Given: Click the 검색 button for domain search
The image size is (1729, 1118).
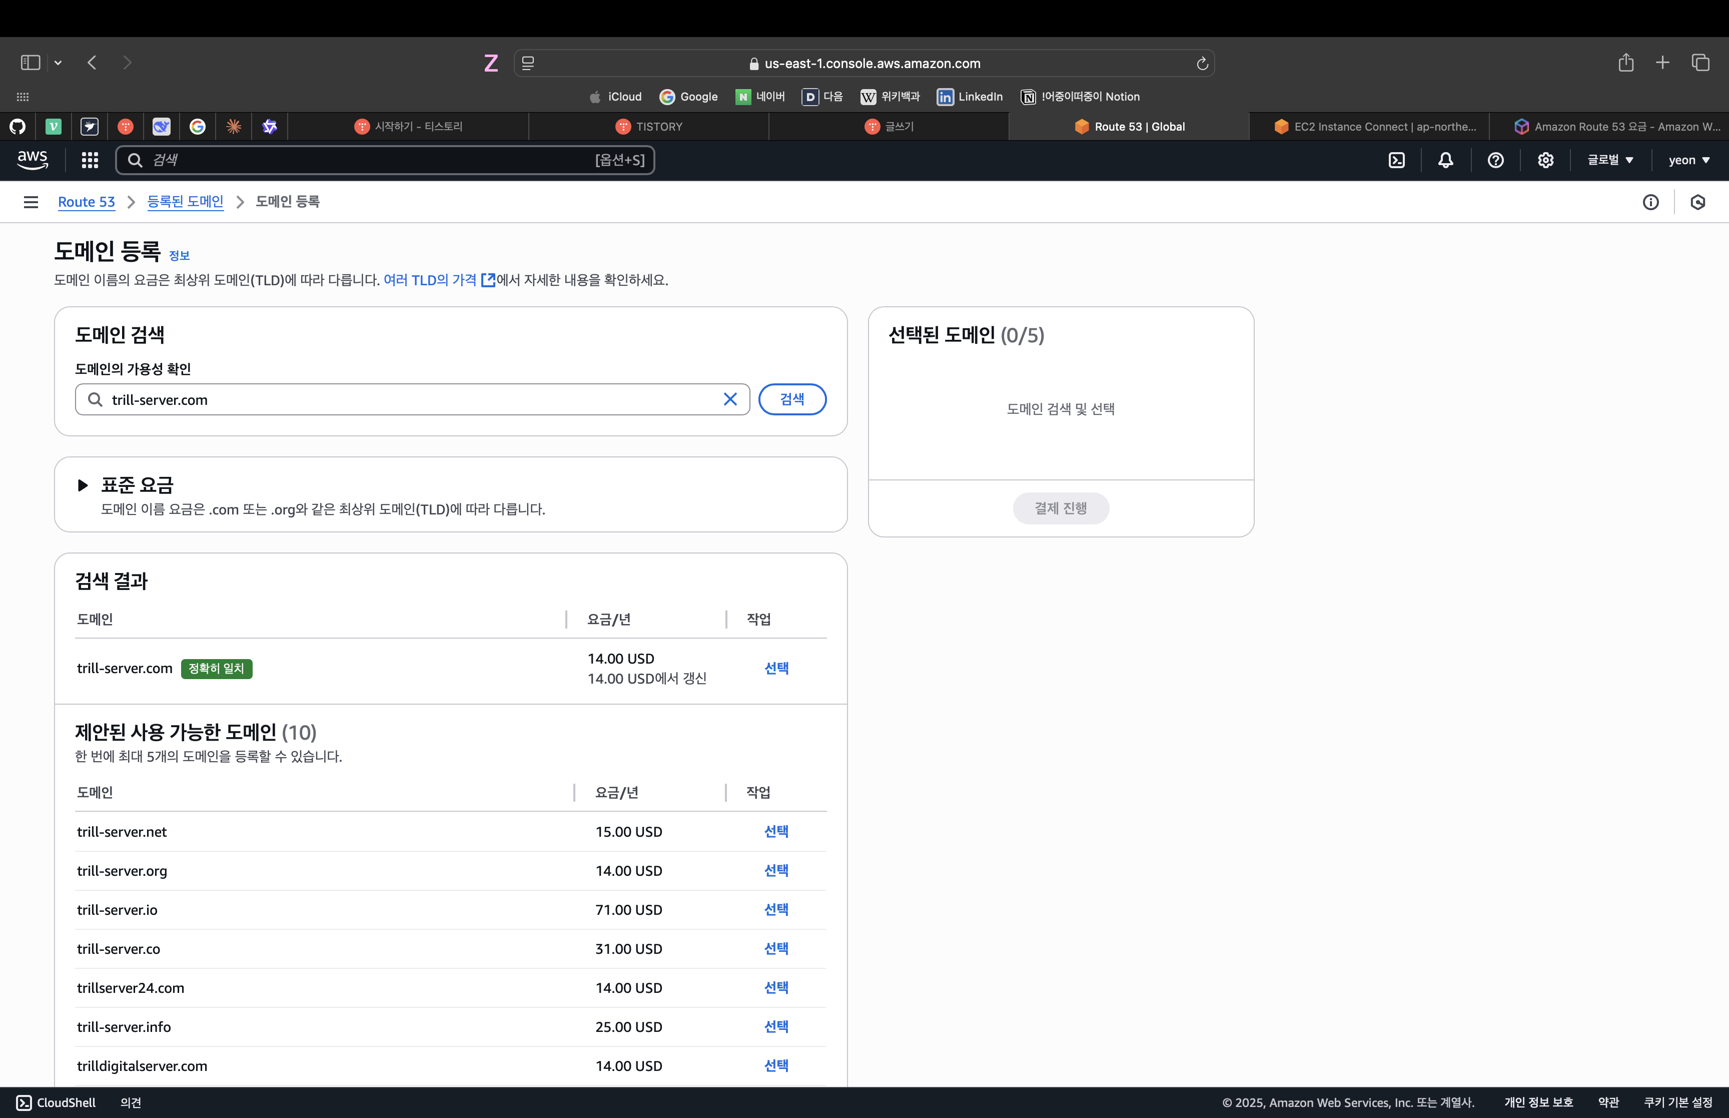Looking at the screenshot, I should click(x=791, y=399).
